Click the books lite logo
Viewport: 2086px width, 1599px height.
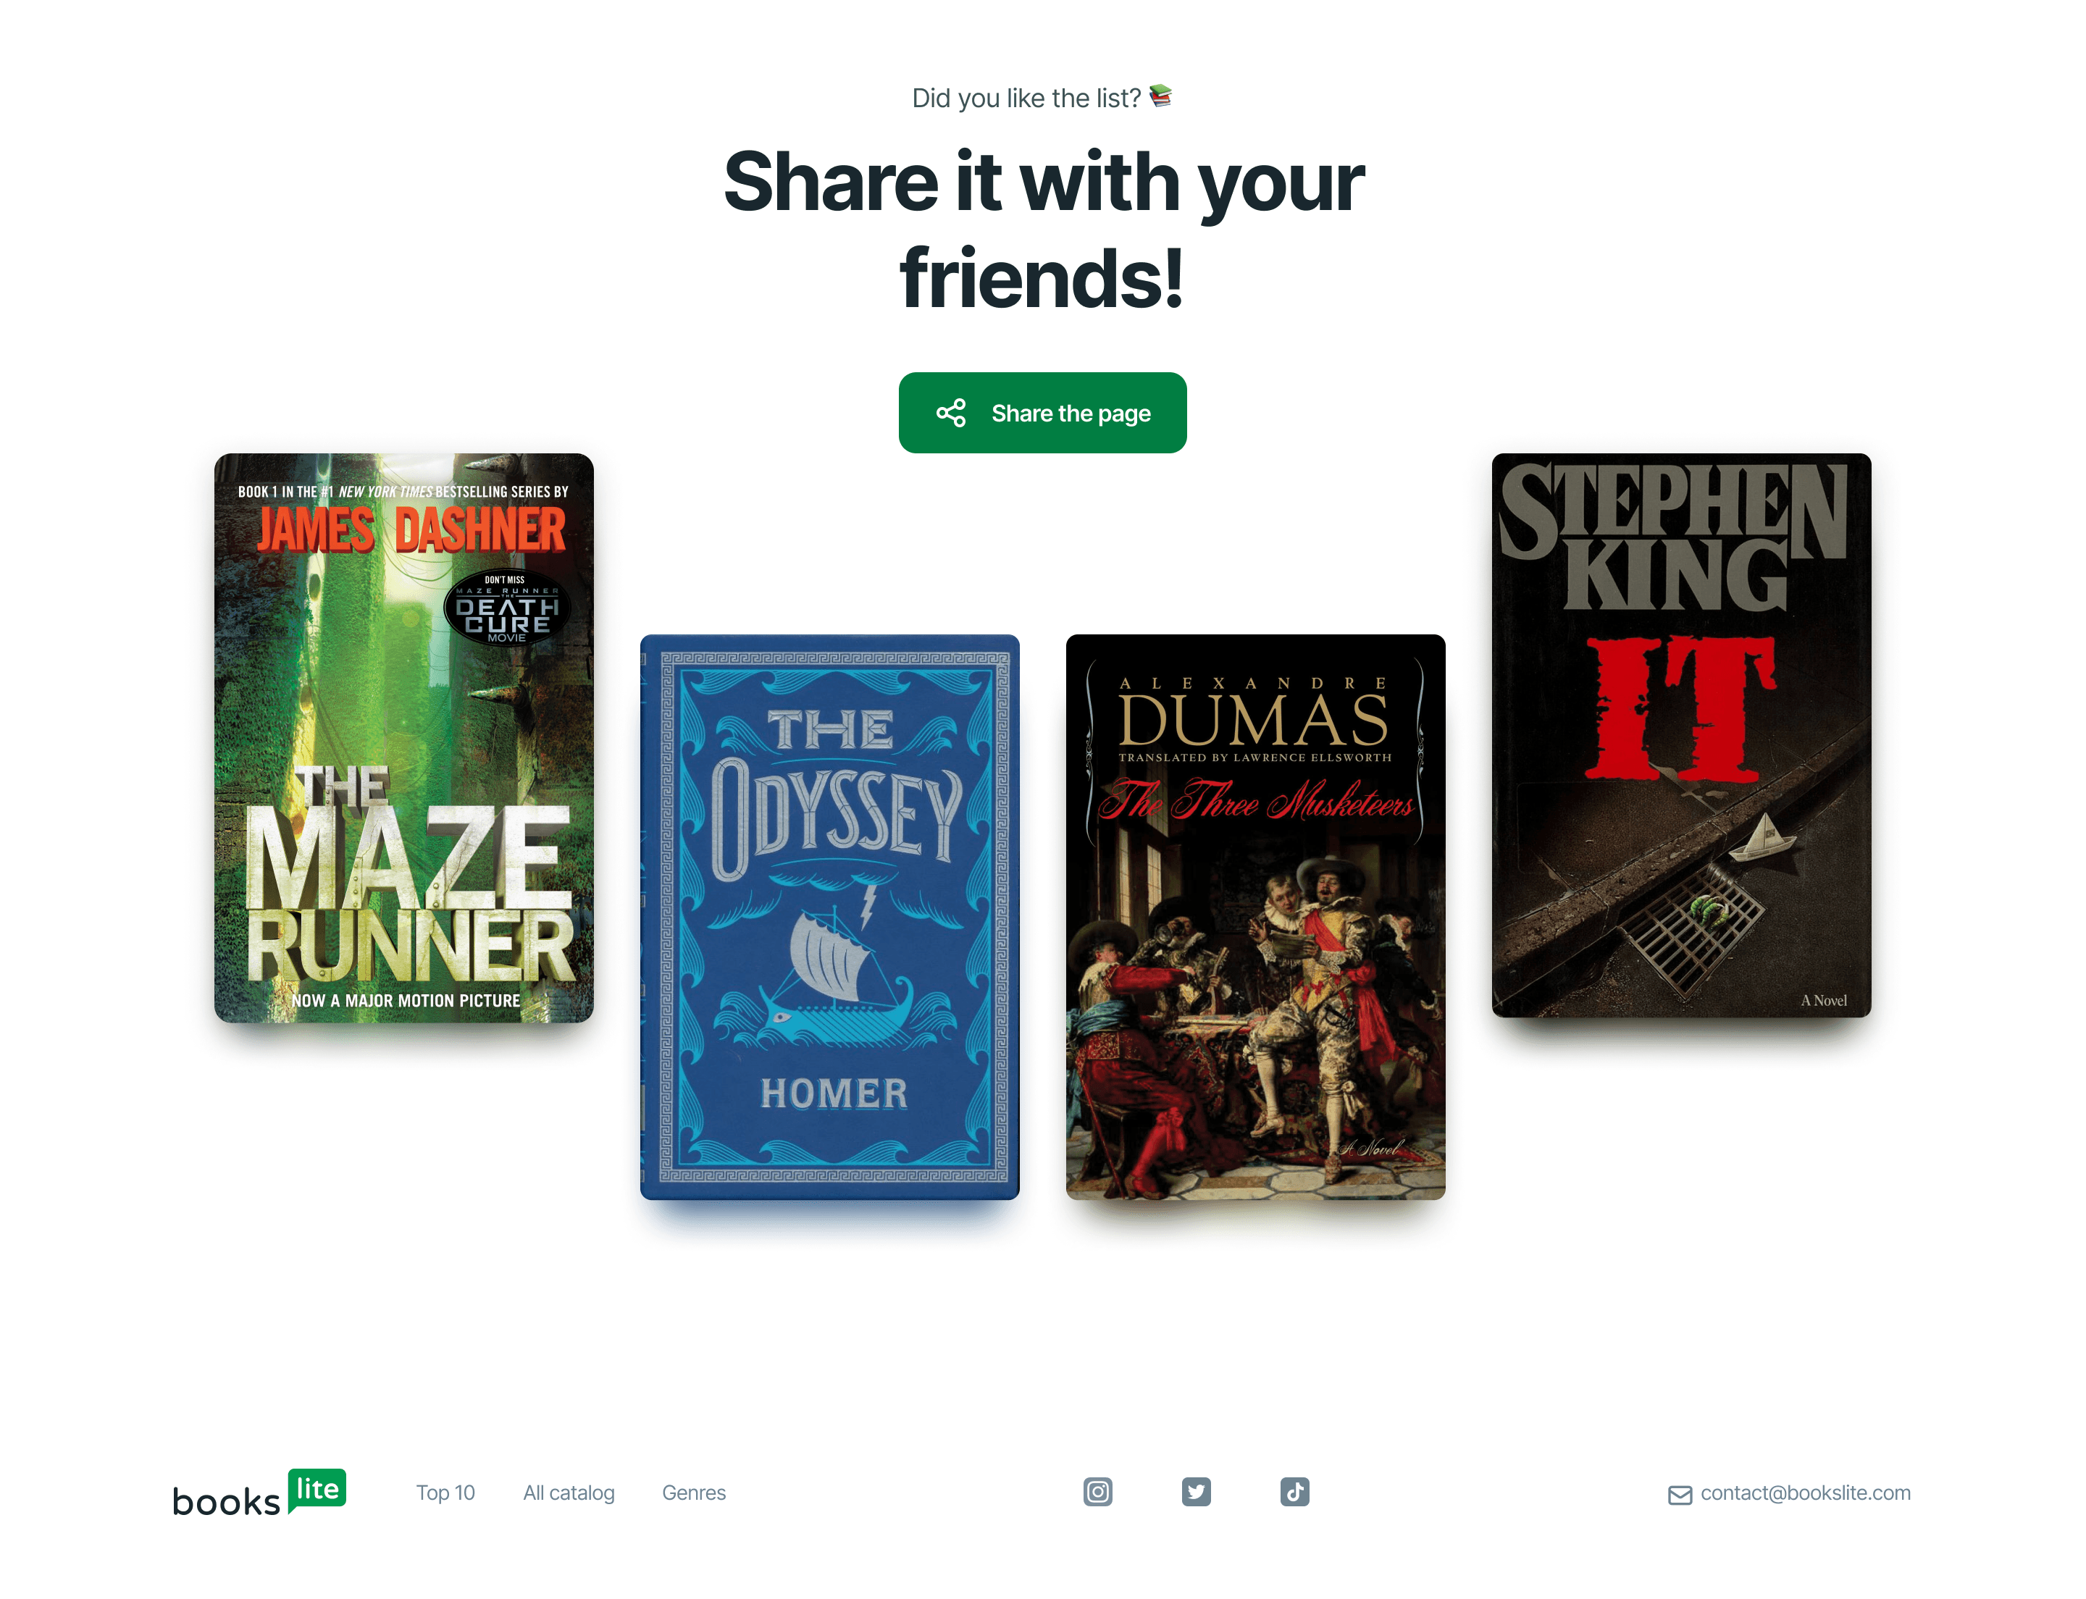pos(259,1491)
